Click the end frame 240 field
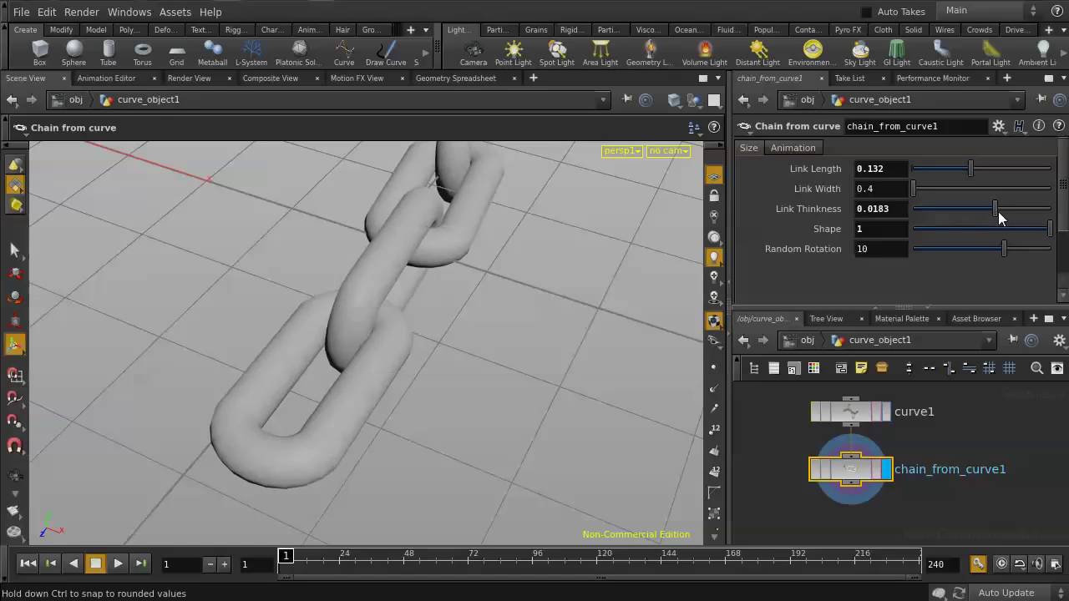The image size is (1069, 601). coord(944,564)
